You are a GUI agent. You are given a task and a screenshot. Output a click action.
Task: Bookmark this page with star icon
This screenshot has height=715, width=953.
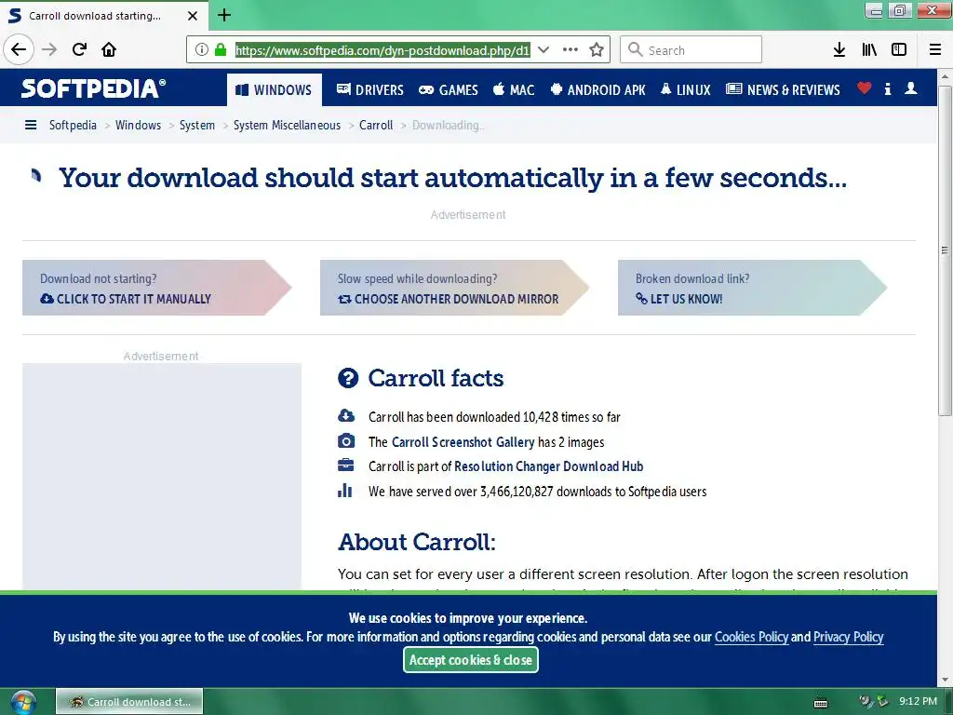597,50
